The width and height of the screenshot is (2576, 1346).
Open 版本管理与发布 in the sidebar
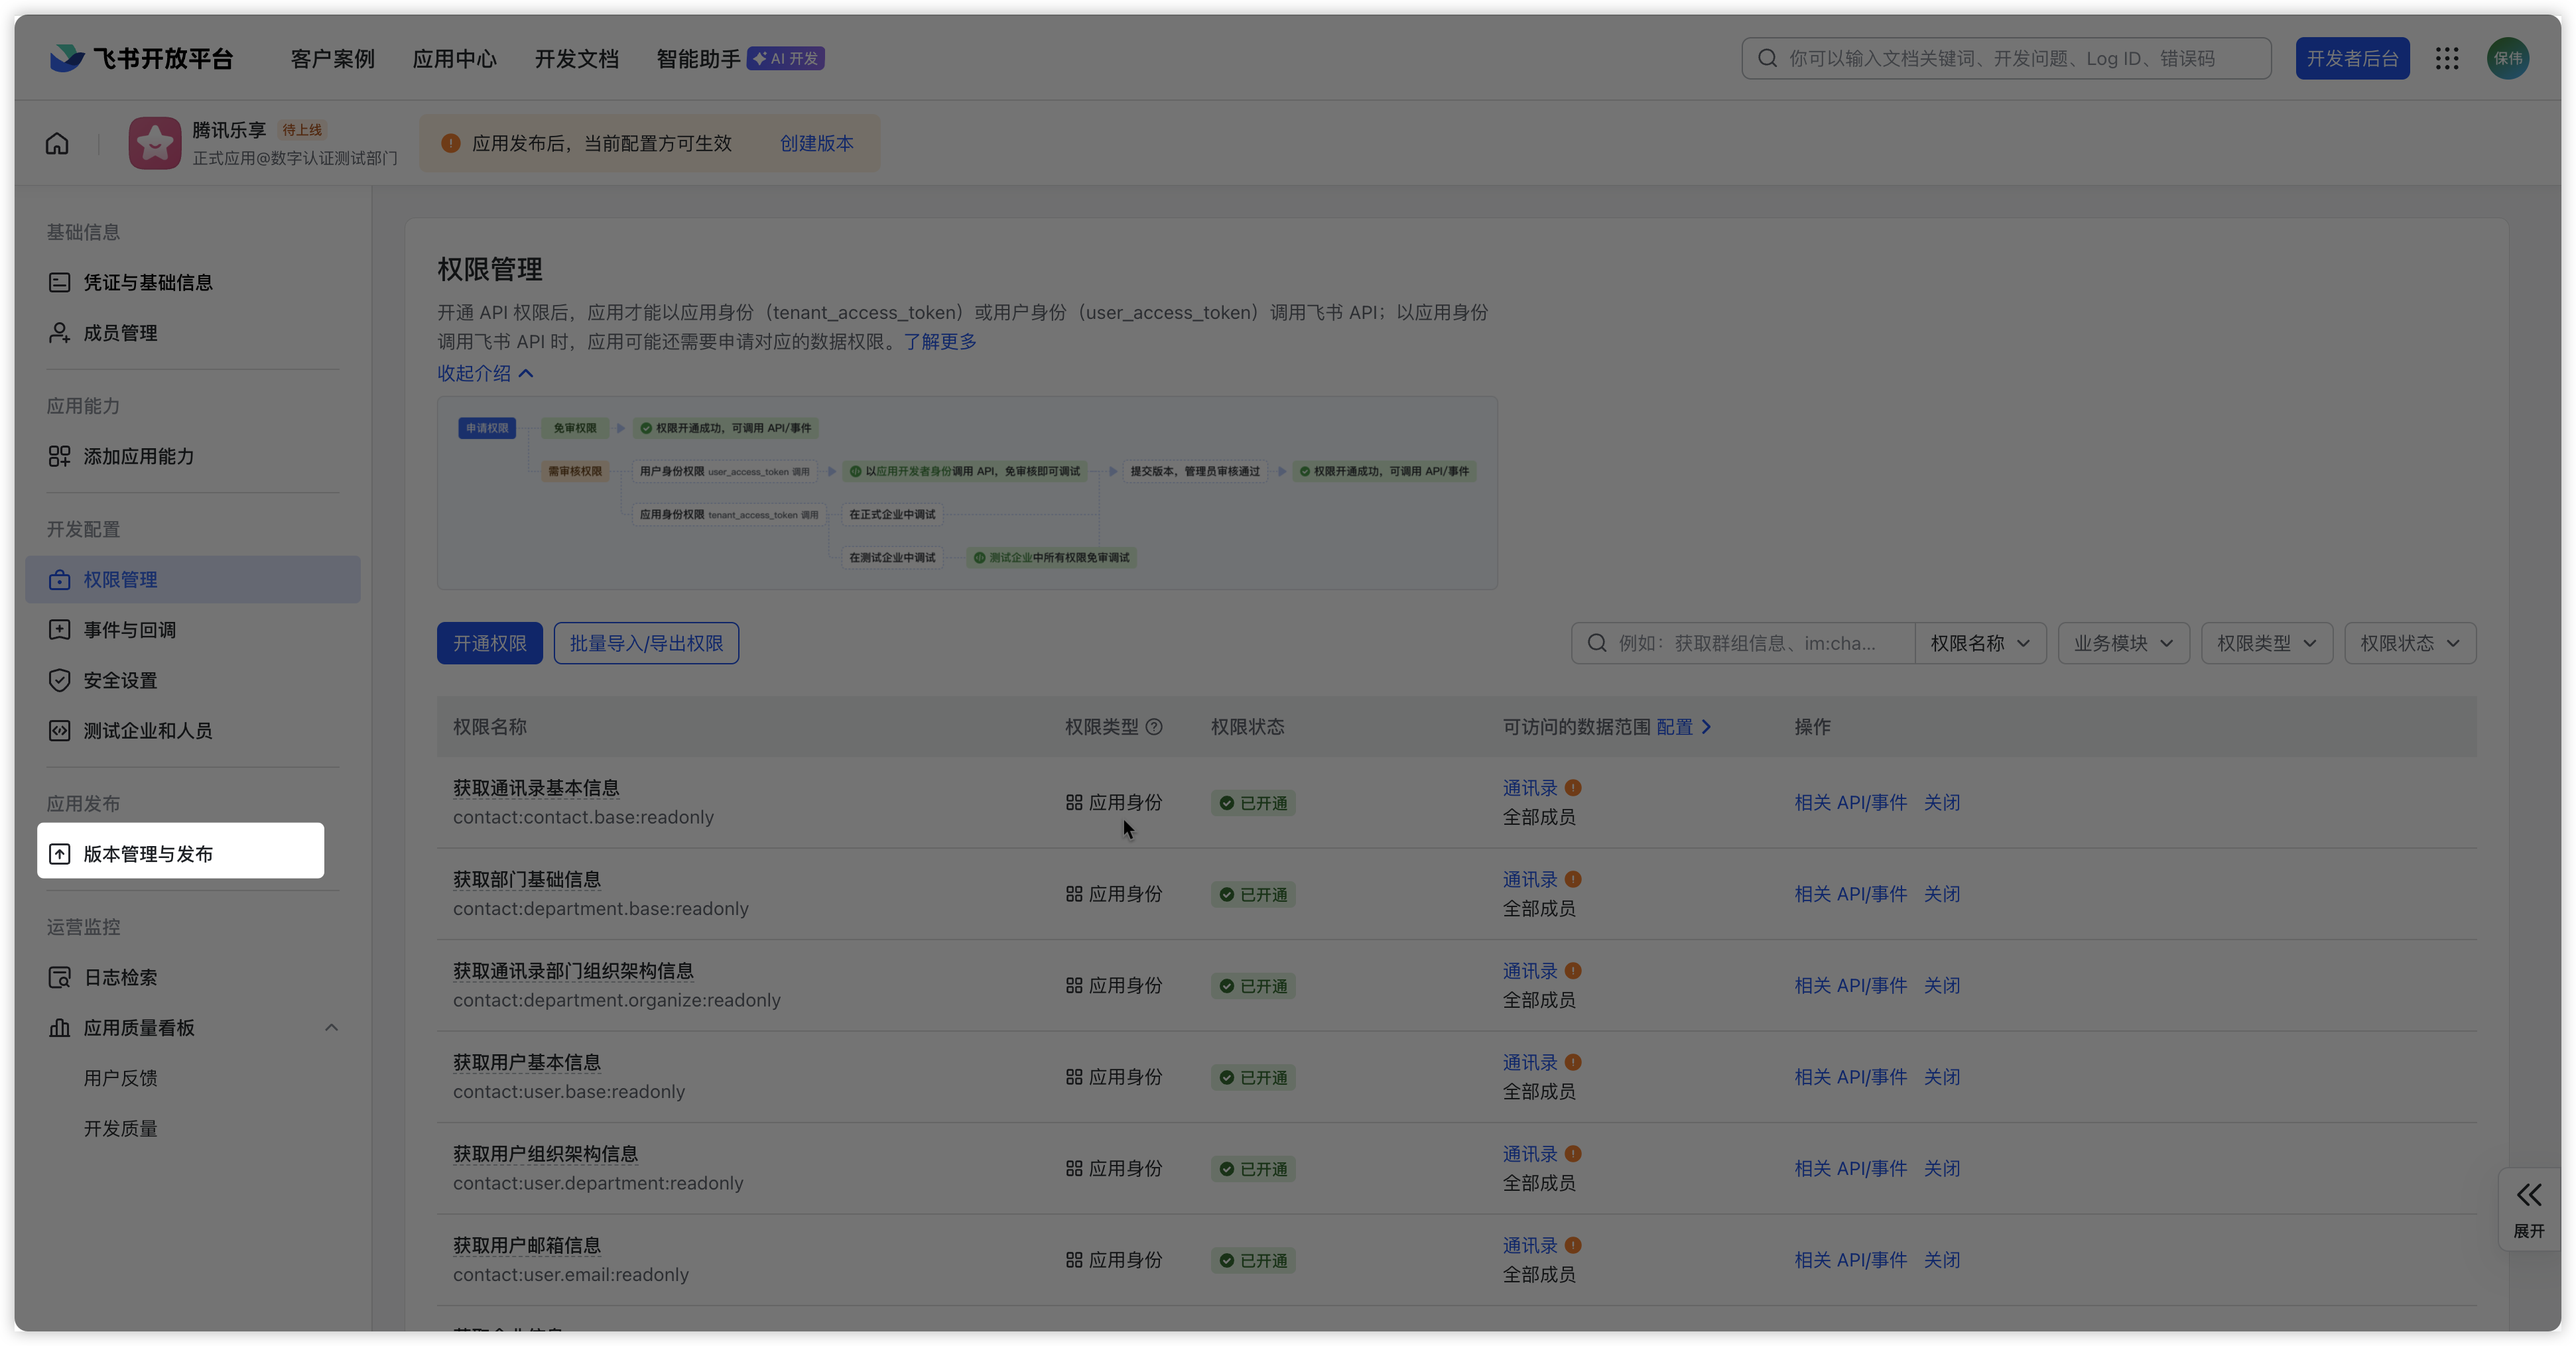[148, 854]
